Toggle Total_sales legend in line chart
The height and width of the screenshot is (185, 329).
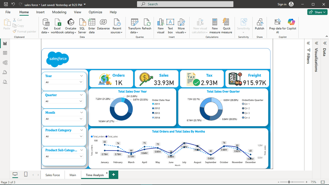[112, 137]
